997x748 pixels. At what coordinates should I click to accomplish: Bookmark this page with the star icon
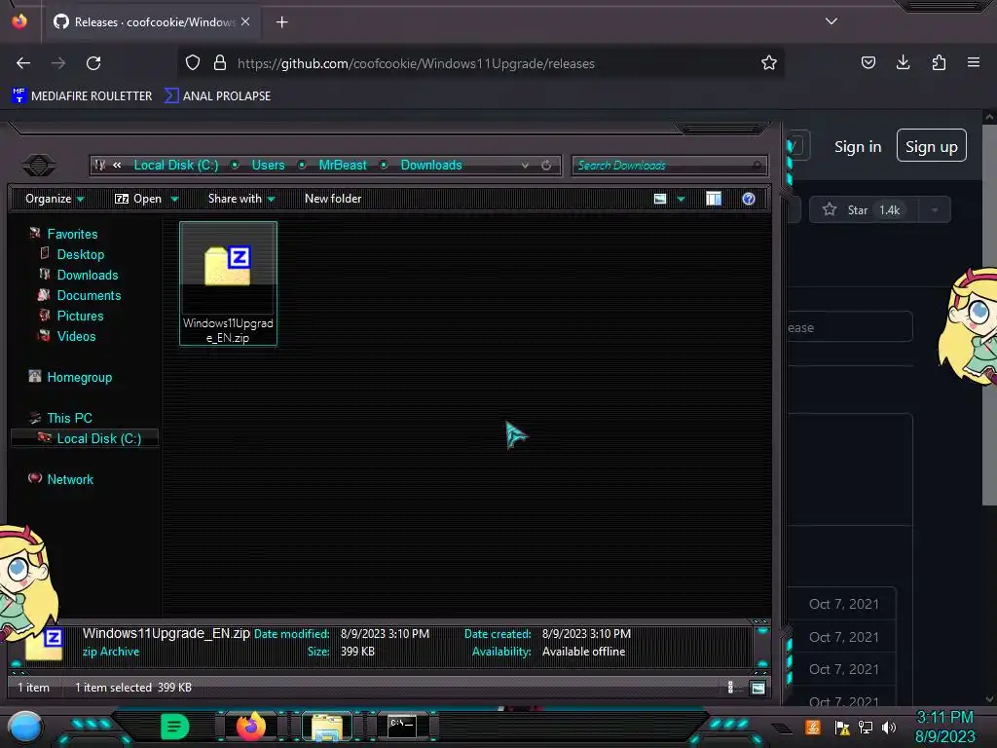[769, 63]
